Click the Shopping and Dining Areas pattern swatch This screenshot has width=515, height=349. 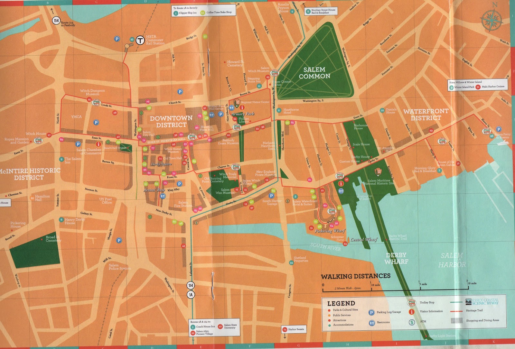pyautogui.click(x=456, y=320)
